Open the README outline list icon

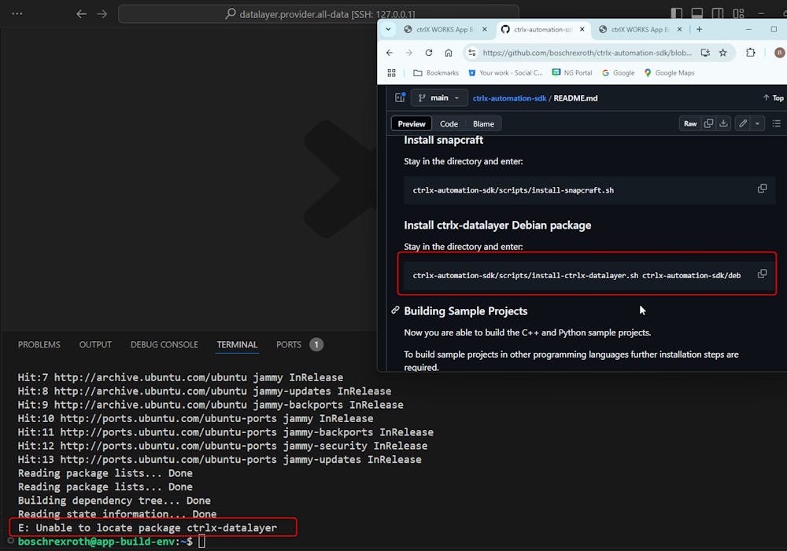(x=777, y=123)
